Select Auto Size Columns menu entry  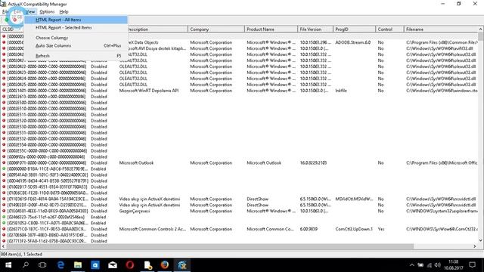pyautogui.click(x=76, y=45)
